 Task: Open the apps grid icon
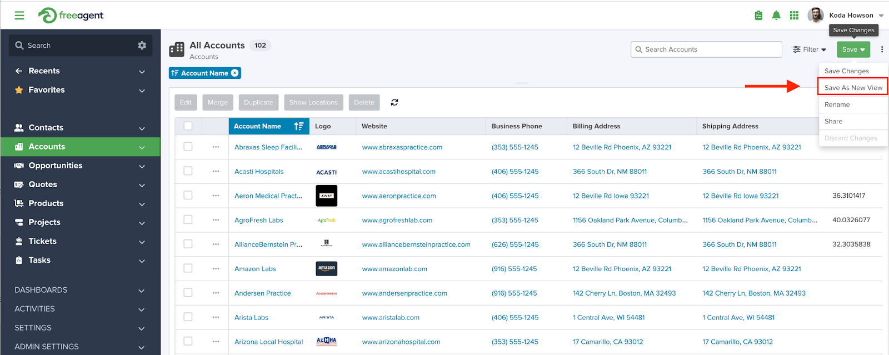click(x=794, y=16)
